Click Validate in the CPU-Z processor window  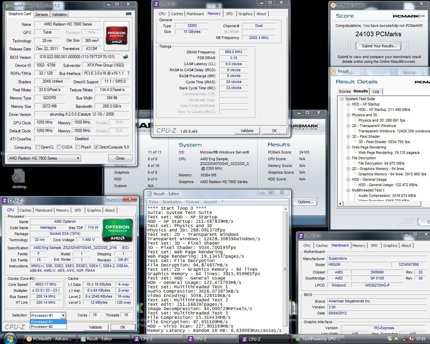coord(95,327)
